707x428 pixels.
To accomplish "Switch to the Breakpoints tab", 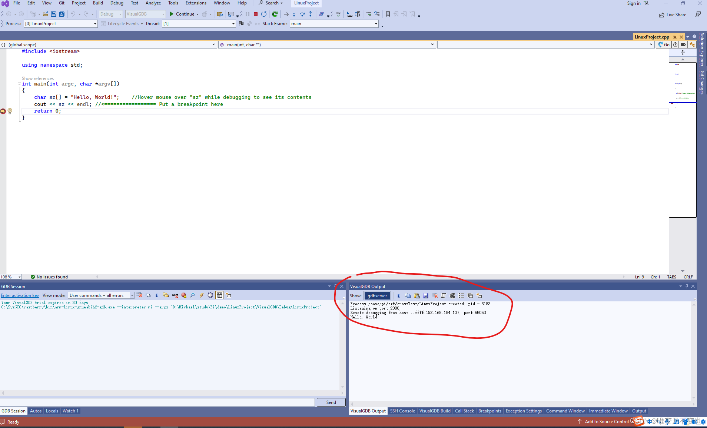I will pyautogui.click(x=489, y=411).
